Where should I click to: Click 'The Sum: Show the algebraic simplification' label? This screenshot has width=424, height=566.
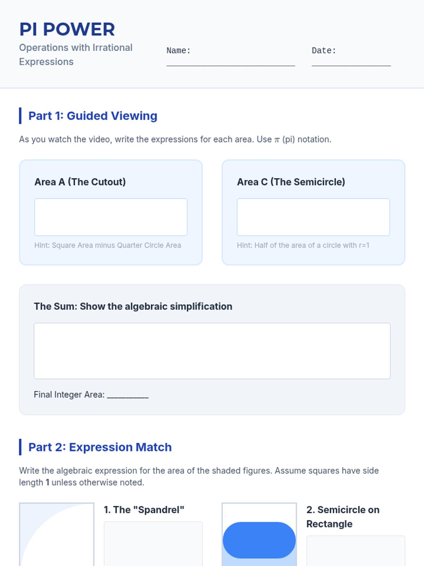pos(133,306)
